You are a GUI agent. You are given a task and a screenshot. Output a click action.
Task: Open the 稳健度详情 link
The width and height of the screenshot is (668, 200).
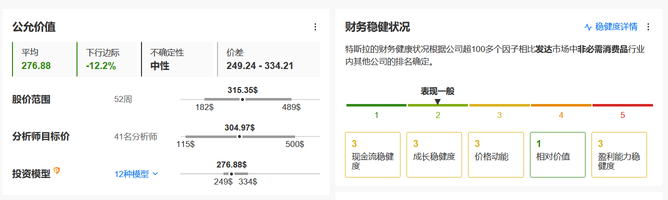pos(616,27)
